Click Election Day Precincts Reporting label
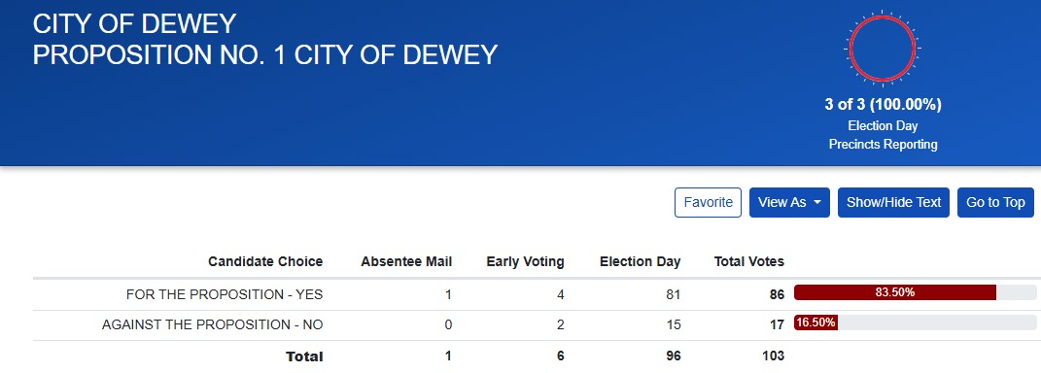Screen dimensions: 1041x373 (x=883, y=135)
